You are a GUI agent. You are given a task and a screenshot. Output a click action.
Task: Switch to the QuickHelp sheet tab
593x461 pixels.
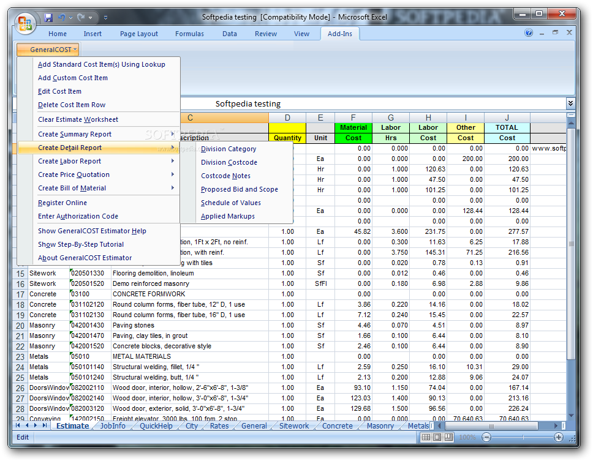click(156, 426)
